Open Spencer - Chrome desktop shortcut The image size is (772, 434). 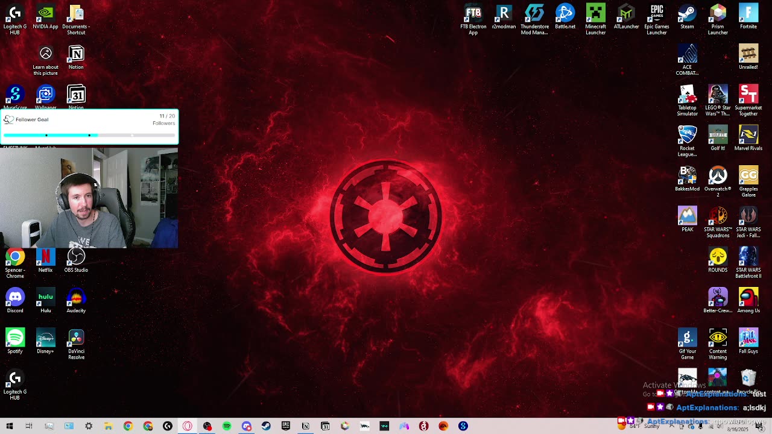(x=15, y=263)
